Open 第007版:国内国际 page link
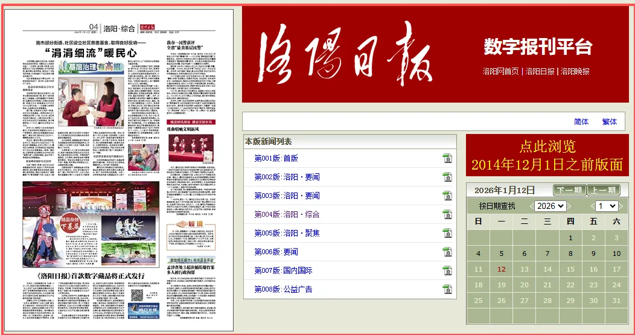 [283, 270]
